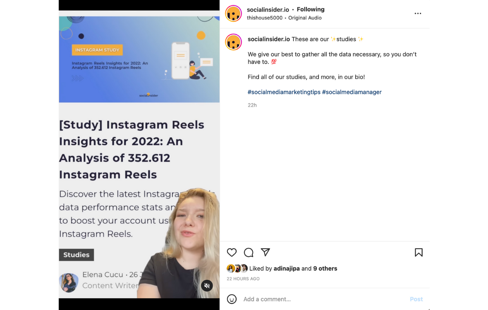Show the 9 others who liked
This screenshot has height=310, width=488.
click(325, 269)
